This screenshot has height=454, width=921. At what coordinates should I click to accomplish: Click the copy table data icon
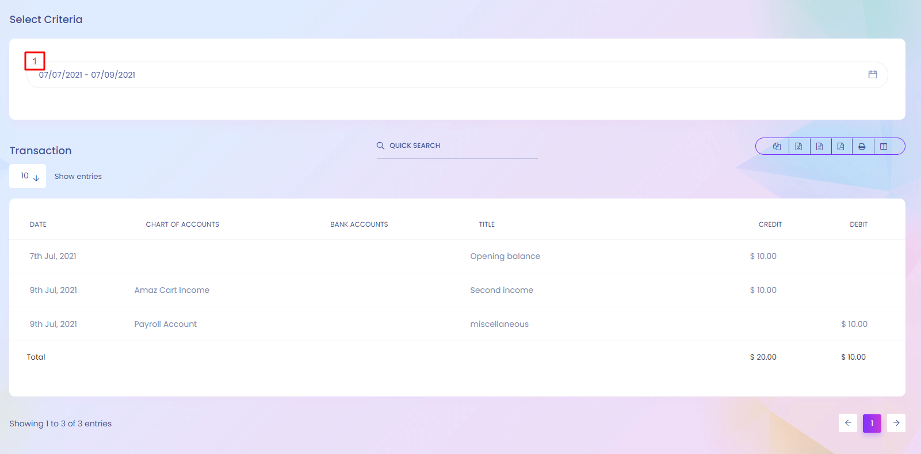tap(777, 147)
